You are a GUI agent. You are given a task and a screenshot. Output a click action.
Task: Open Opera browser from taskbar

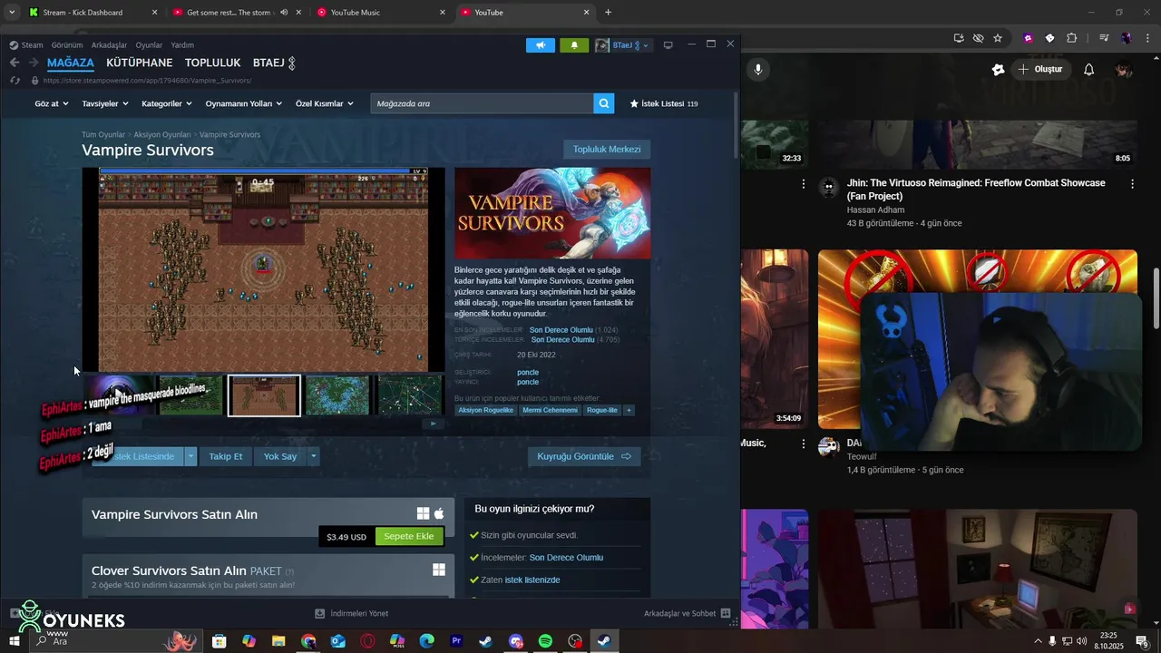click(367, 641)
